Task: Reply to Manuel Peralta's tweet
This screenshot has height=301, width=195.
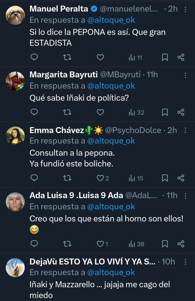Action: [34, 57]
